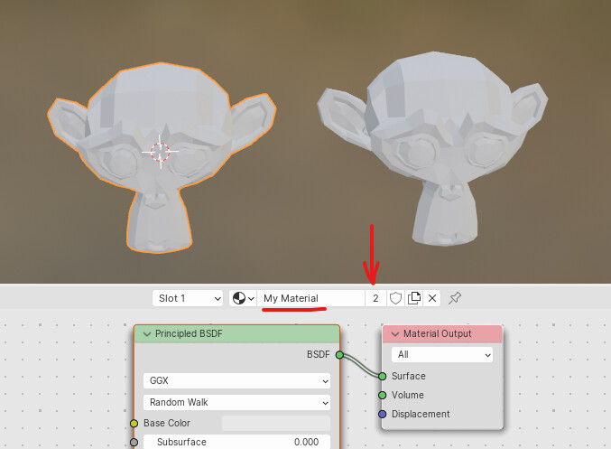The image size is (611, 449).
Task: Click the My Material name field
Action: tap(310, 298)
